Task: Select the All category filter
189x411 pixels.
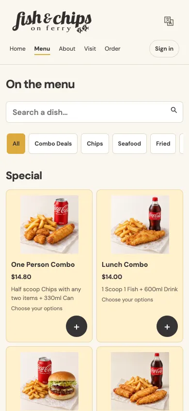Action: pos(16,144)
